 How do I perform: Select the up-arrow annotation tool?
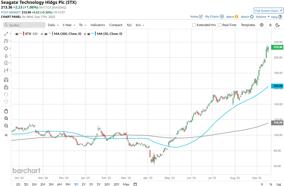[x=6, y=56]
